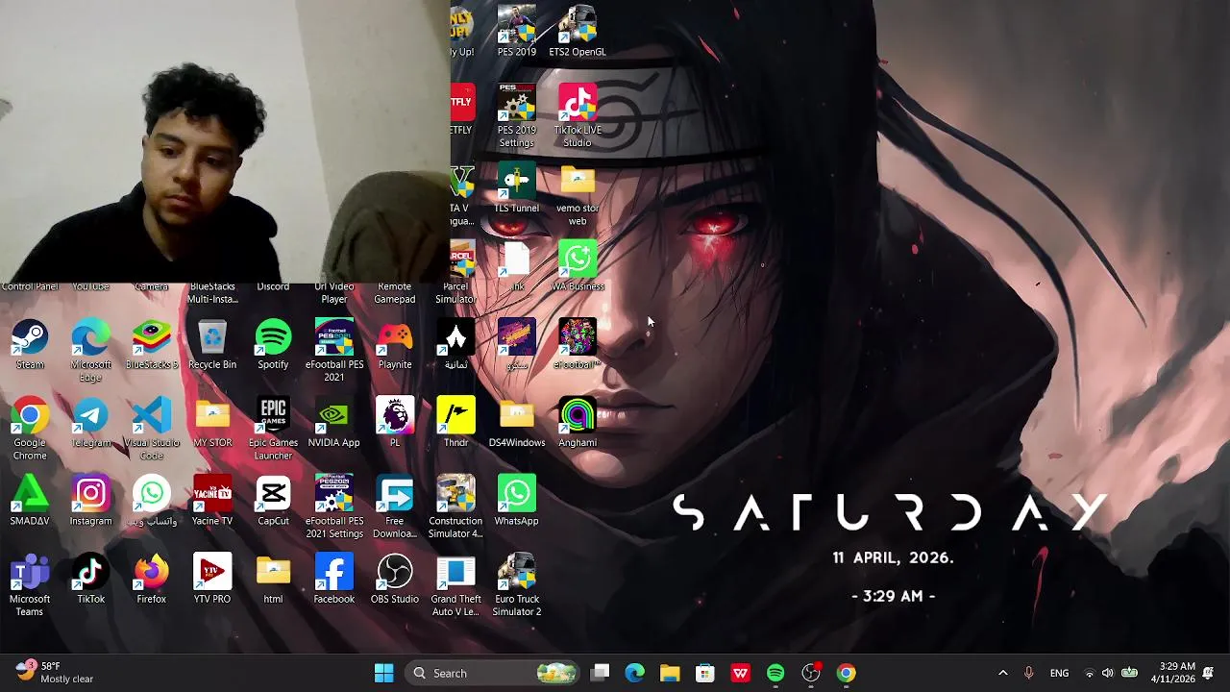This screenshot has width=1230, height=692.
Task: Select the WhatsApp icon beside Construction Simulator
Action: click(517, 502)
